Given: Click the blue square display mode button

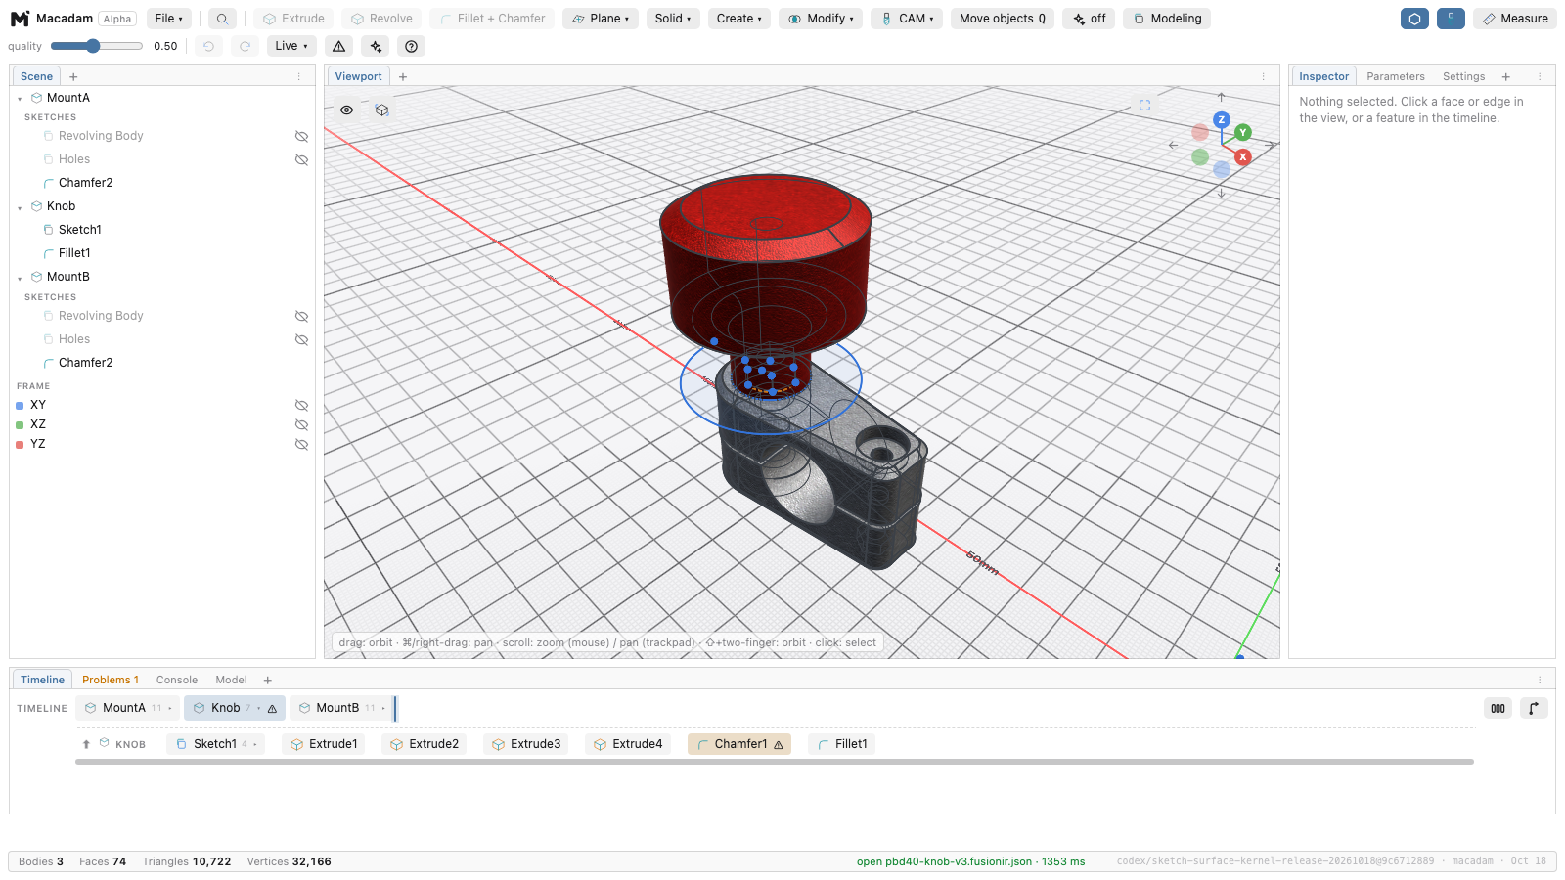Looking at the screenshot, I should point(1451,19).
